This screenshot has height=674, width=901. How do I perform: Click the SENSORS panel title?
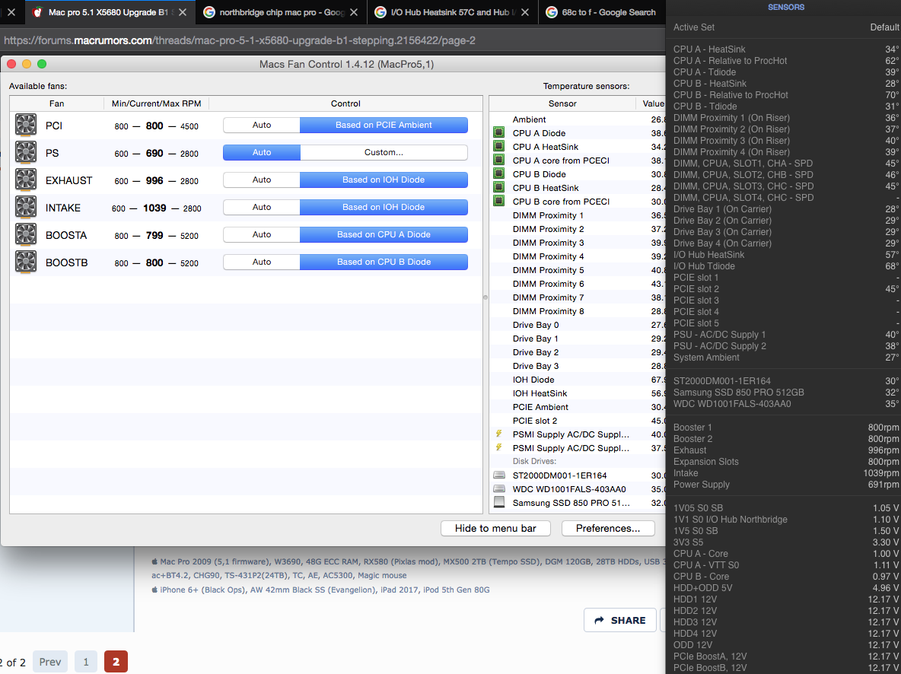pos(785,7)
